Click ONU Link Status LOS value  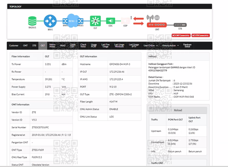click(x=111, y=117)
